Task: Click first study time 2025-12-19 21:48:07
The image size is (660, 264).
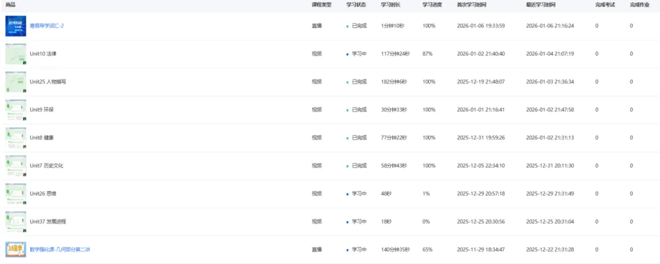Action: [x=481, y=82]
